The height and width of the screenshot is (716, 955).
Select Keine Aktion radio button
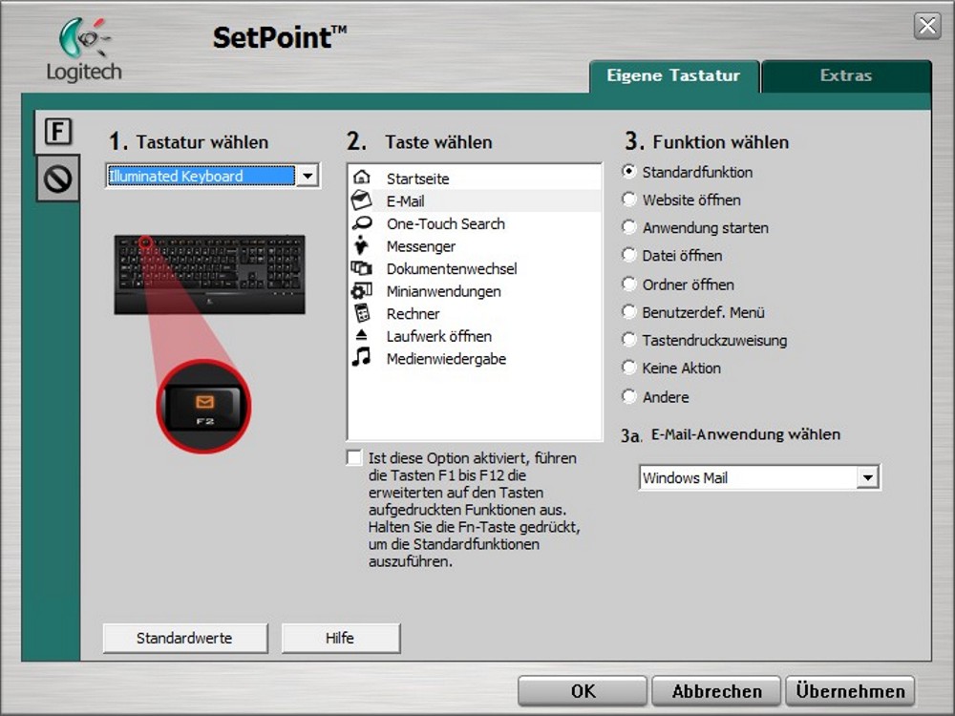[628, 368]
